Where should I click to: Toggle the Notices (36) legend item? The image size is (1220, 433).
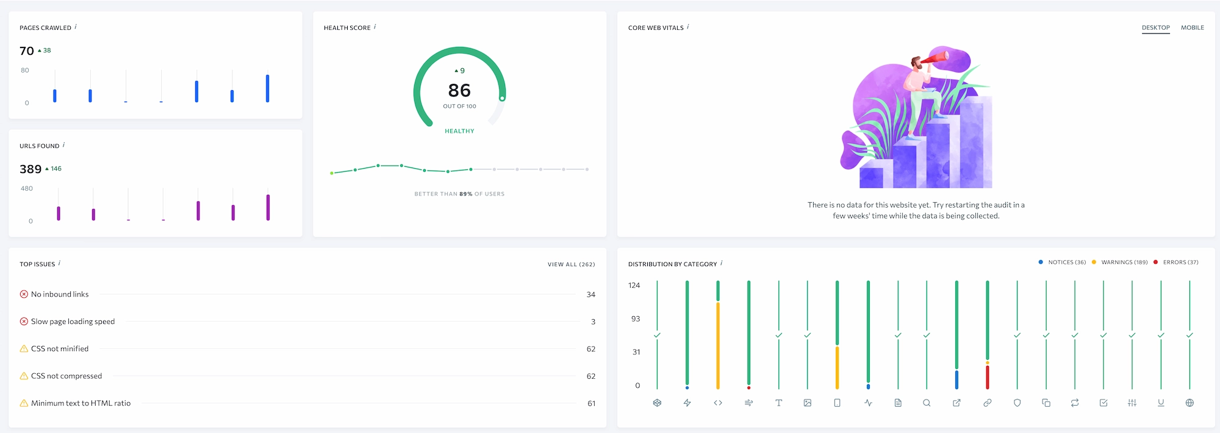click(x=1062, y=262)
